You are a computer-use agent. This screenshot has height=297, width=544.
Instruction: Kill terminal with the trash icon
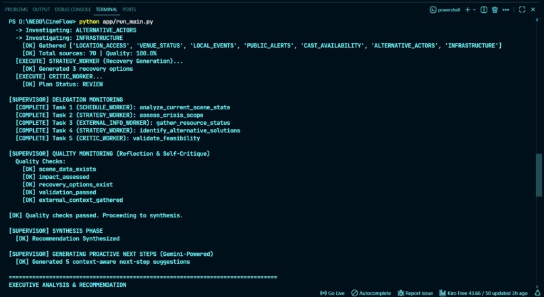pyautogui.click(x=495, y=9)
